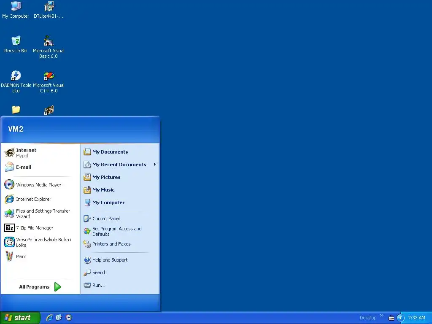
Task: Open My Documents in Start menu
Action: click(x=120, y=152)
